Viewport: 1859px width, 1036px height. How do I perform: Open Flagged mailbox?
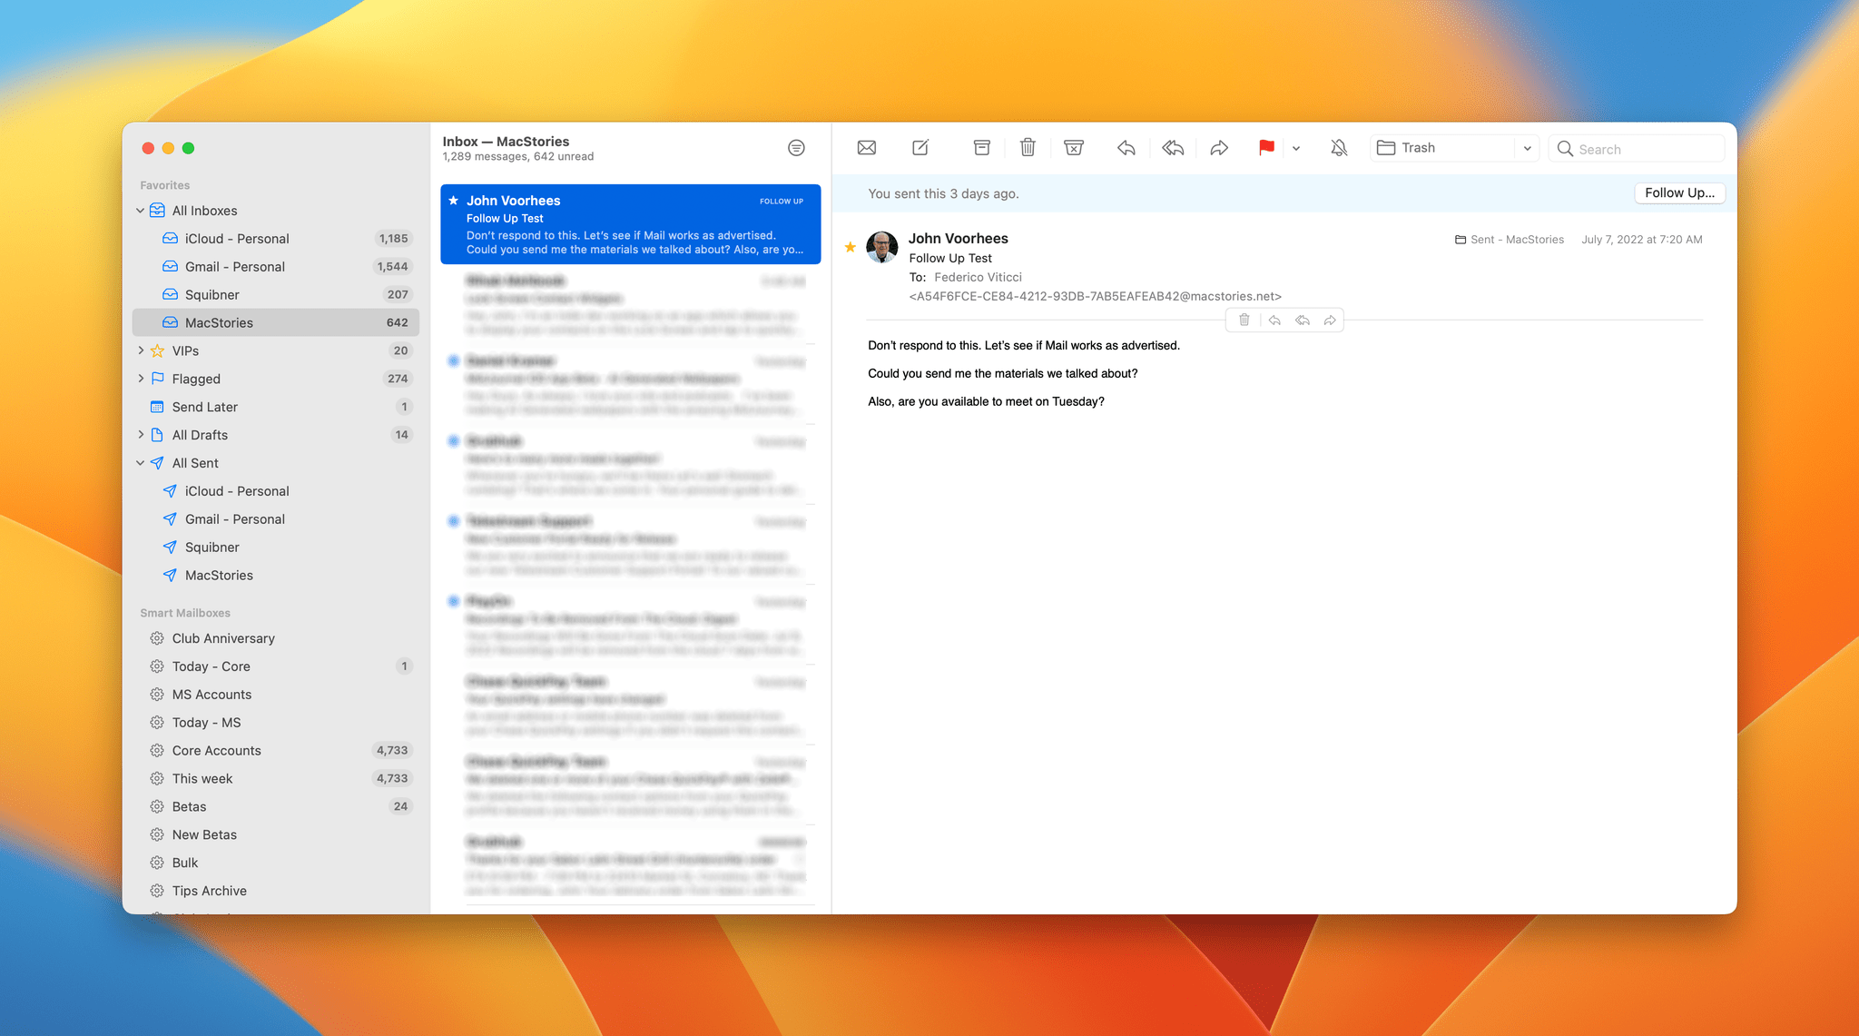coord(276,379)
